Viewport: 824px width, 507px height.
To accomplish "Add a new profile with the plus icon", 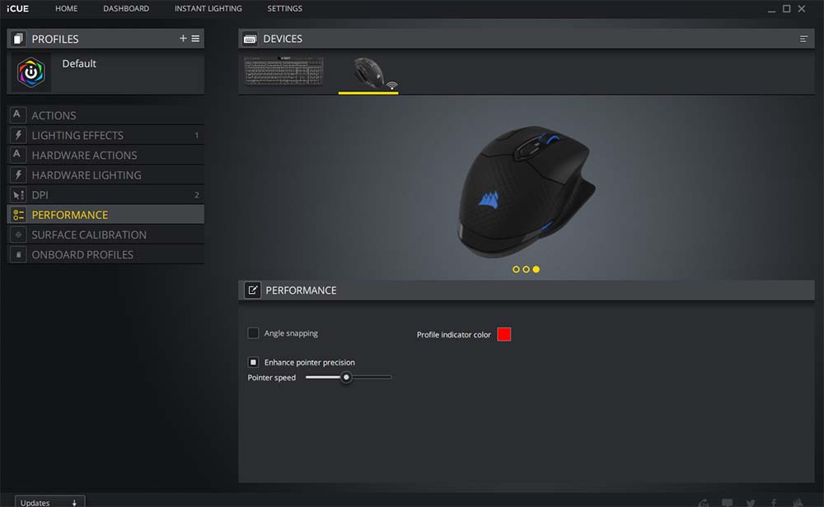I will pyautogui.click(x=183, y=39).
